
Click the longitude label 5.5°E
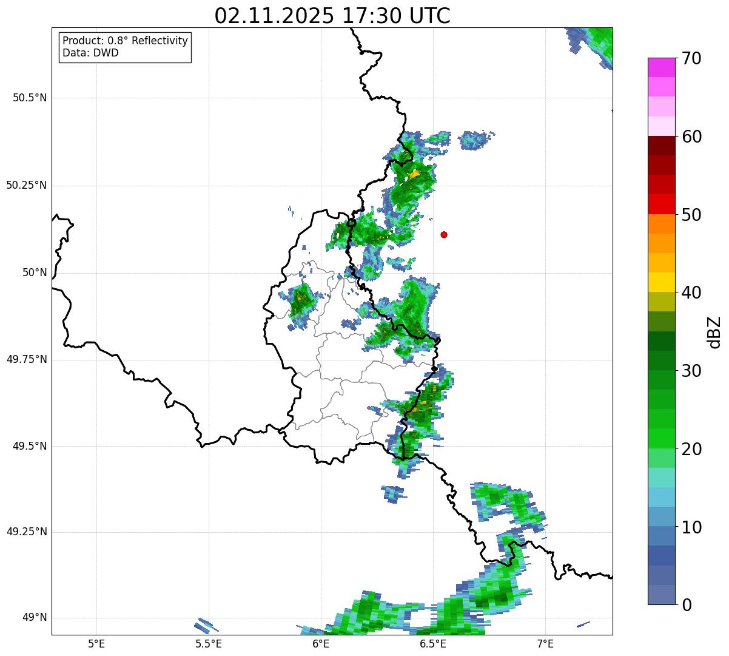(x=209, y=643)
